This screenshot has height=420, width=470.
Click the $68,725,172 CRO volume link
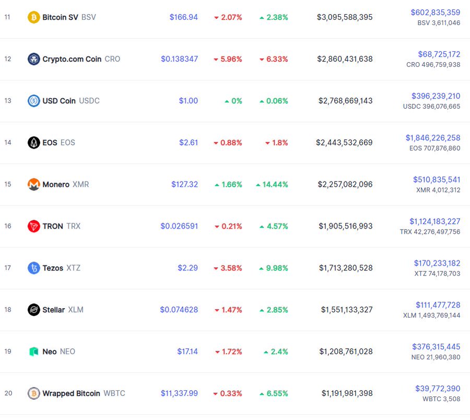[439, 54]
